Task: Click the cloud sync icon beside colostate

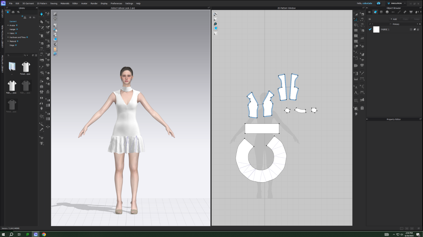Action: [378, 3]
